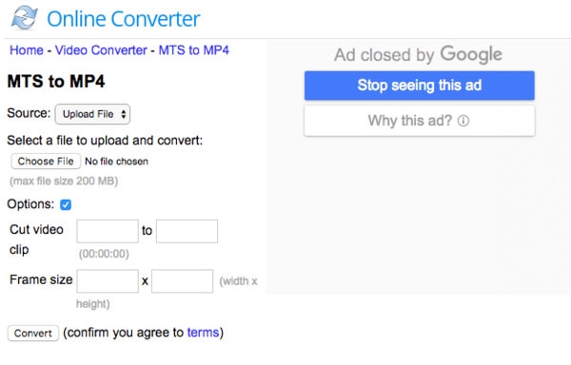Open the MTS to MP4 breadcrumb
The image size is (571, 365).
194,50
